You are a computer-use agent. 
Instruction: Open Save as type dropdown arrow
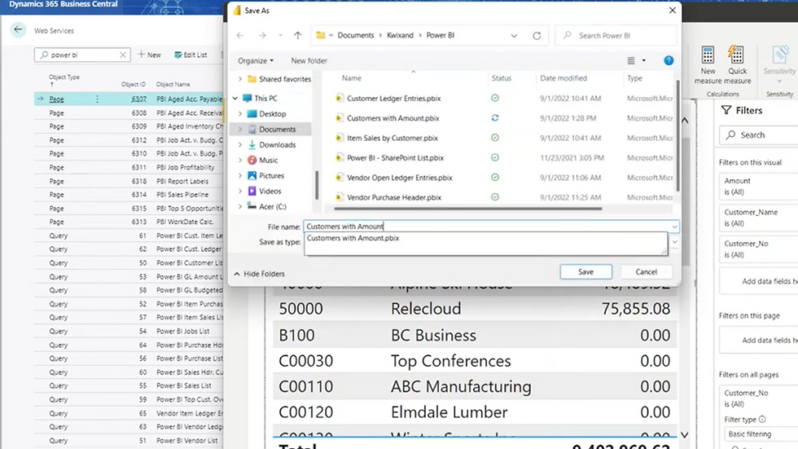(x=674, y=242)
